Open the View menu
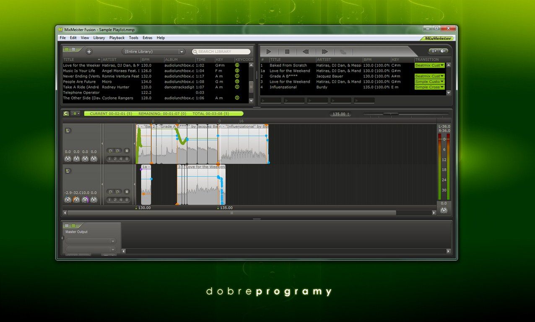The height and width of the screenshot is (322, 535). (85, 38)
